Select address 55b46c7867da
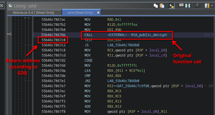215x115 pixels. (x=54, y=71)
